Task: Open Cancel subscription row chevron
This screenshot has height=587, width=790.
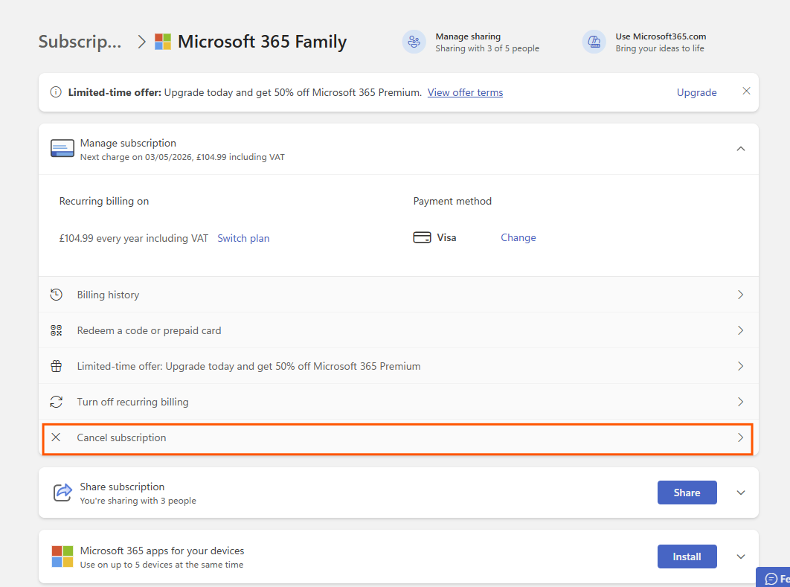Action: tap(741, 437)
